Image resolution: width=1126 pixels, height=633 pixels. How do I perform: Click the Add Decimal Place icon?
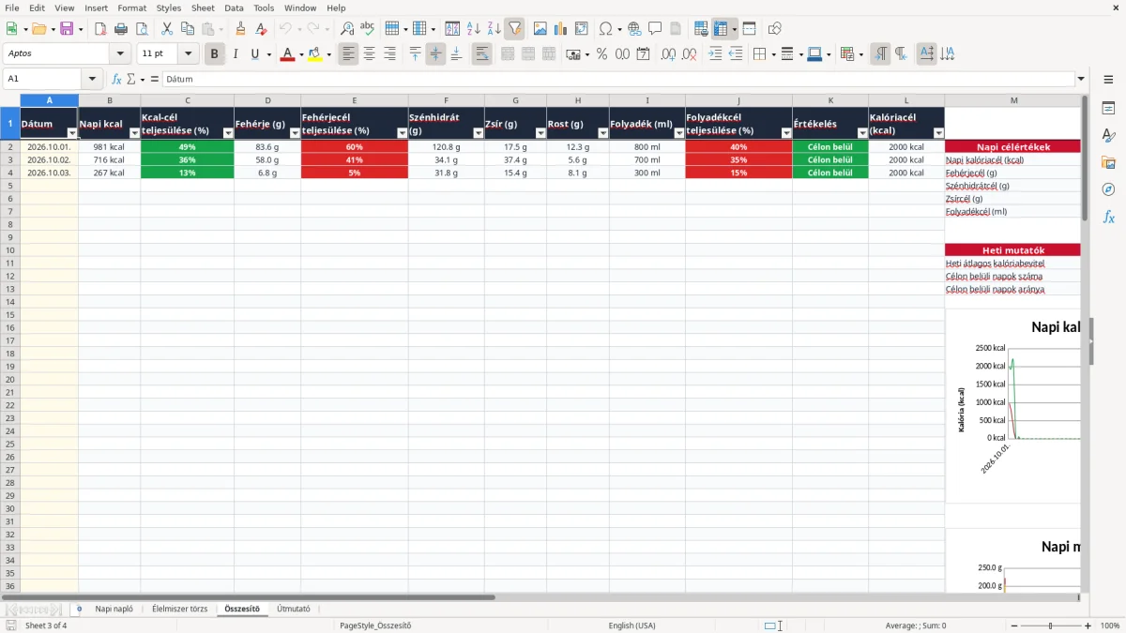click(x=669, y=54)
